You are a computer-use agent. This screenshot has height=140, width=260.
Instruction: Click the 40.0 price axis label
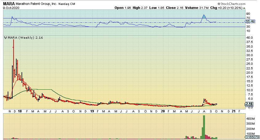tap(250, 37)
